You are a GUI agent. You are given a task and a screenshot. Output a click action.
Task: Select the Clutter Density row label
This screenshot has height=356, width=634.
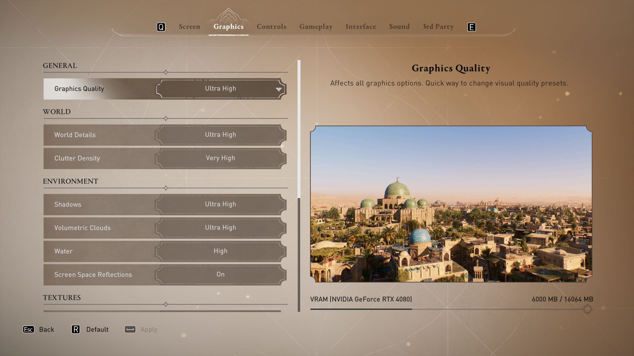[x=77, y=158]
